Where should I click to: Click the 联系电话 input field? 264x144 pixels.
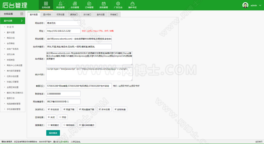click(x=63, y=94)
